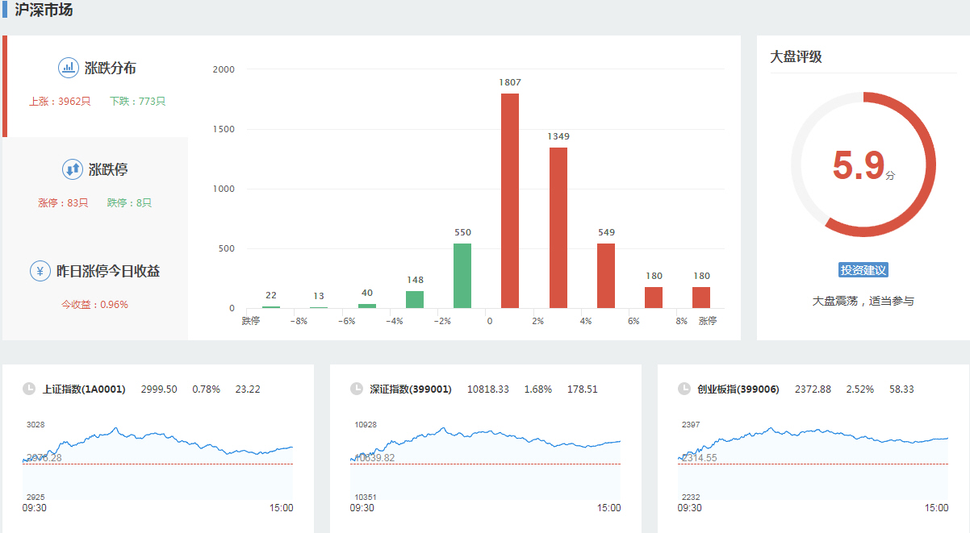Click the 创业板指 intraday line chart
This screenshot has width=970, height=533.
[813, 460]
